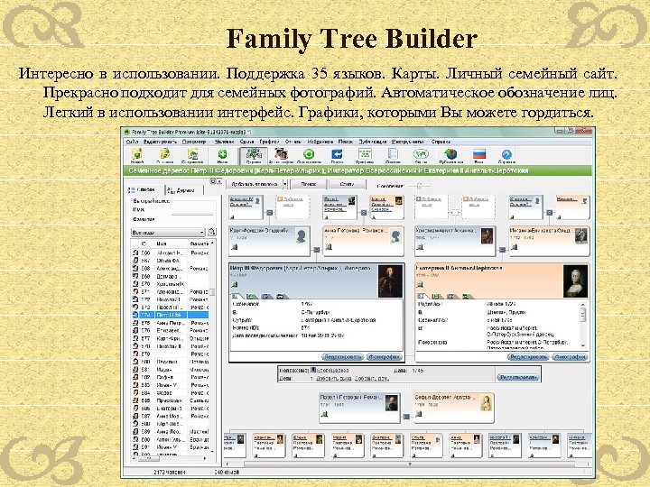Click the blue question mark Справка icon
The image size is (650, 487).
click(x=506, y=155)
